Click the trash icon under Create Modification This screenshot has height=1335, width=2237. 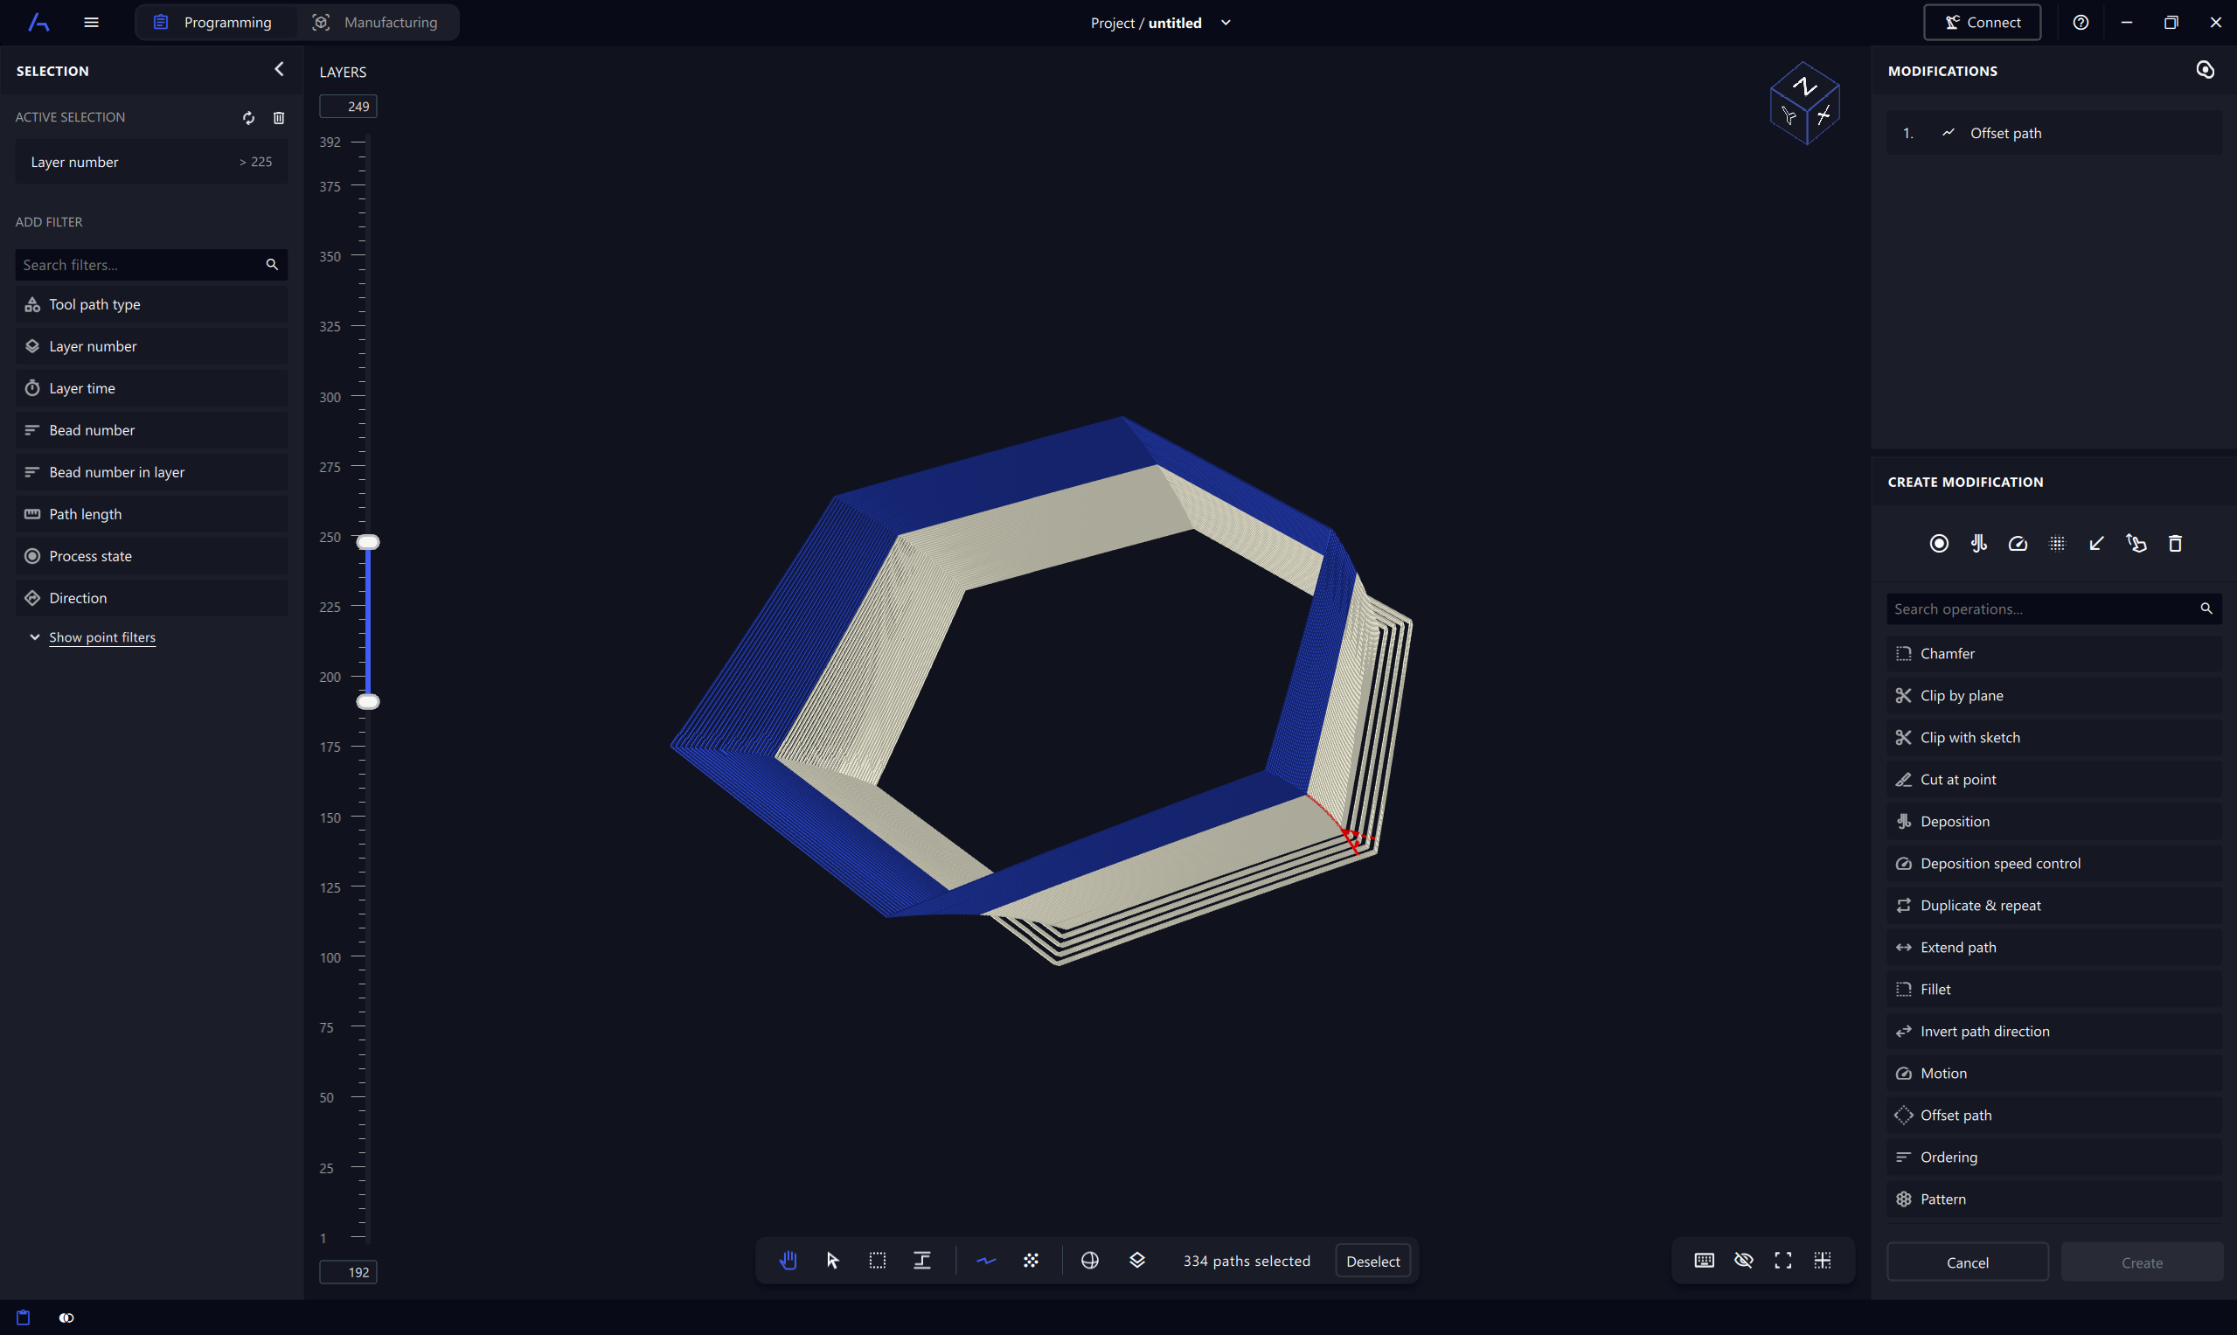pos(2175,544)
